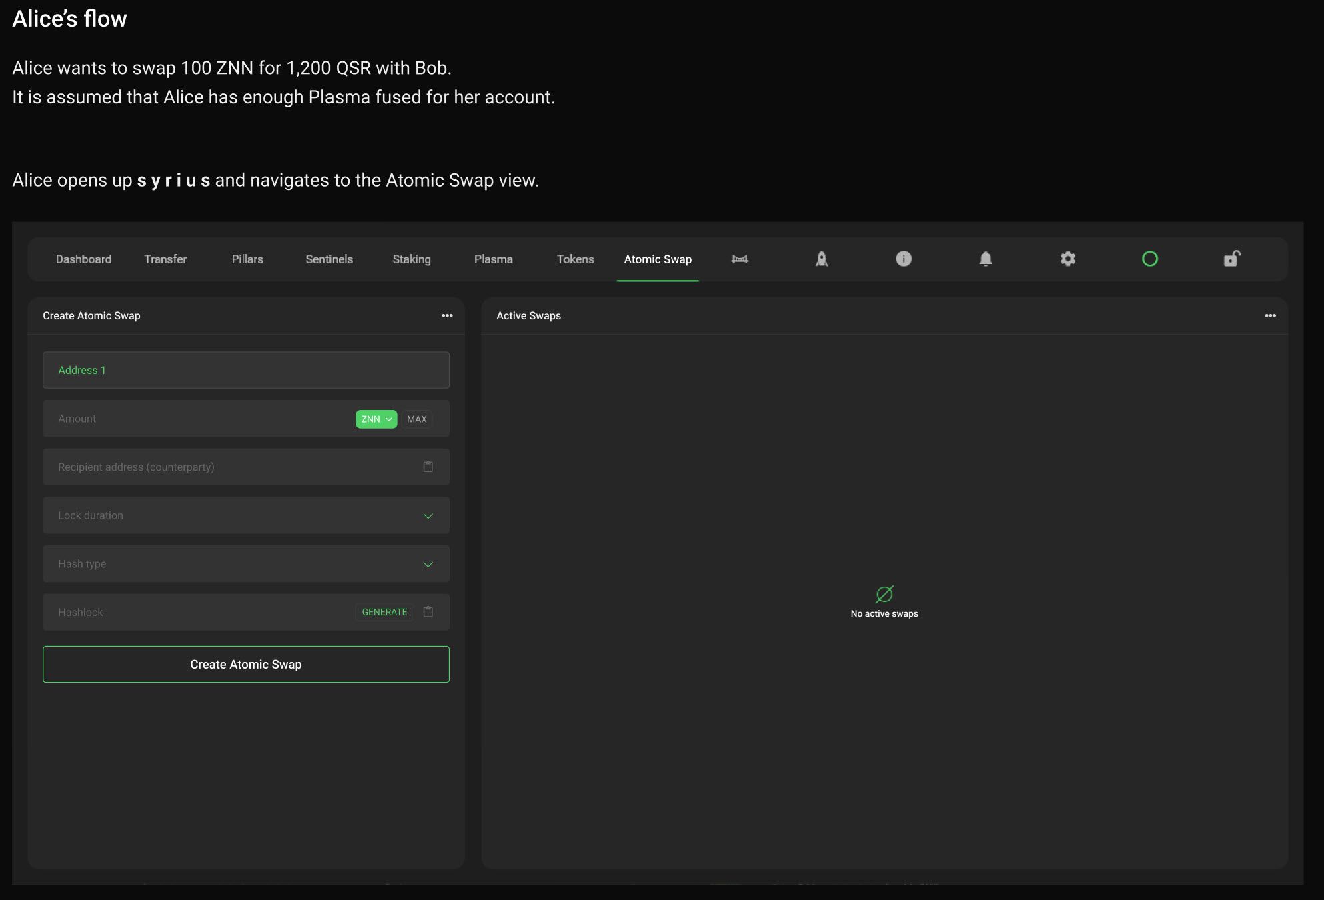Switch to the Plasma tab
Image resolution: width=1324 pixels, height=900 pixels.
click(x=493, y=259)
